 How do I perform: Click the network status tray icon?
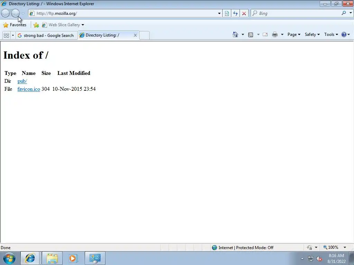point(311,258)
